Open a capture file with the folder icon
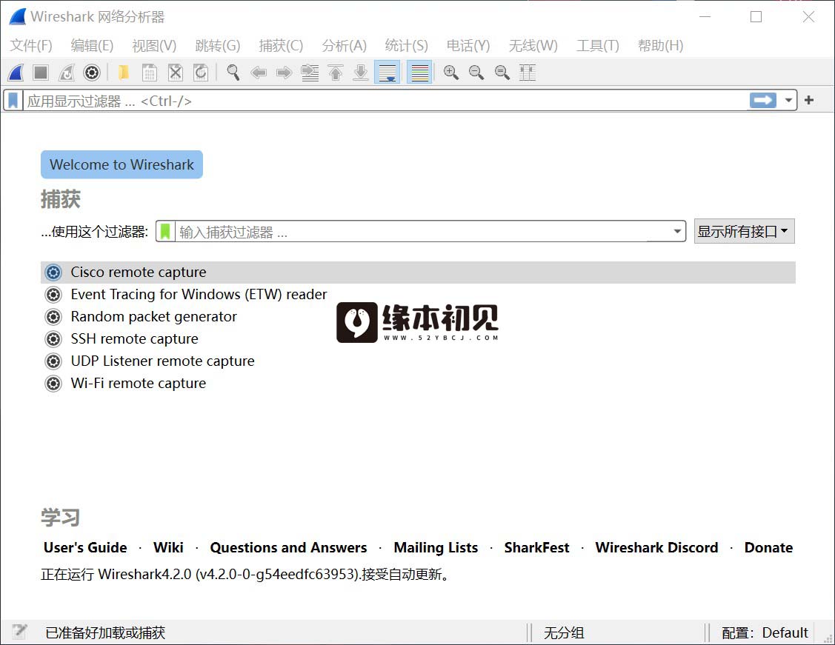This screenshot has width=835, height=645. [x=124, y=73]
